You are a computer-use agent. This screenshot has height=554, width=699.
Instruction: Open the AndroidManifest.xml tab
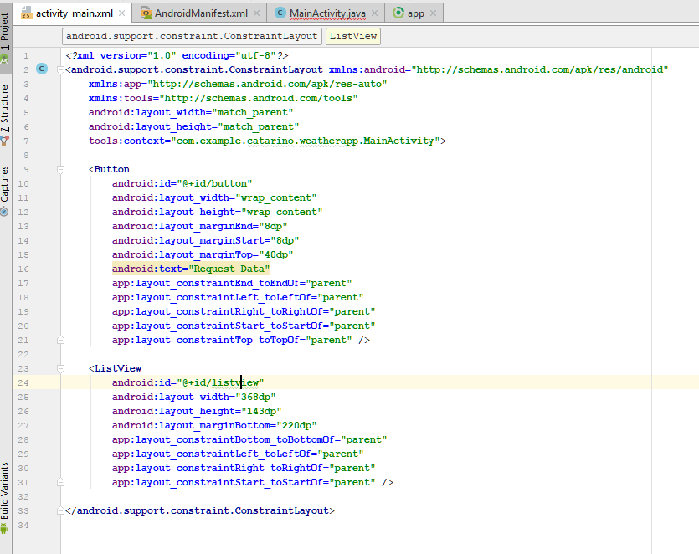[x=201, y=13]
